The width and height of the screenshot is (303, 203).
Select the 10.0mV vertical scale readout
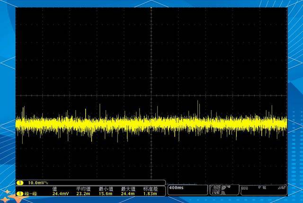point(37,183)
